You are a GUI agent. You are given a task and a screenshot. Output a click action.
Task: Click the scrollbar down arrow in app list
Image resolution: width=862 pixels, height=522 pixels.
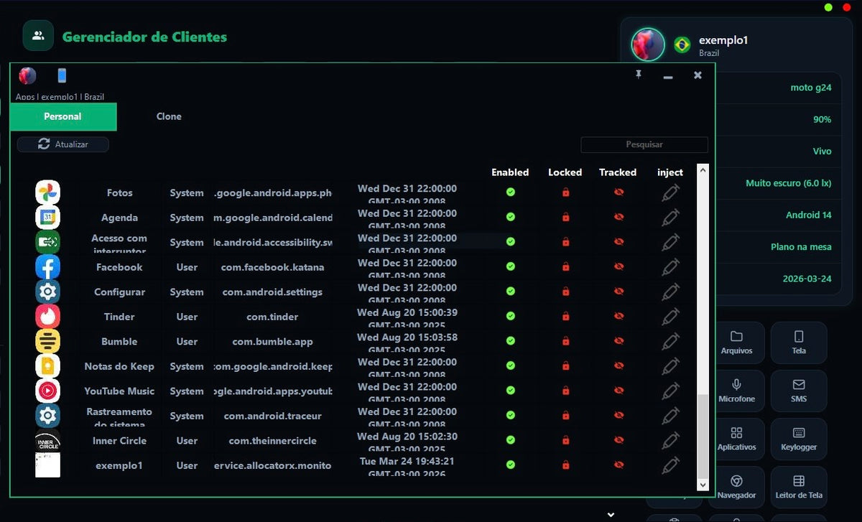coord(703,486)
